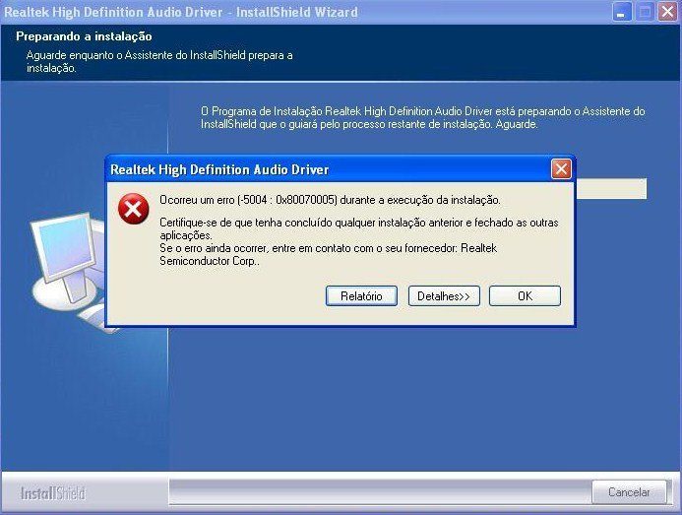
Task: Click 'Certifique-se de que tenha concluído' message
Action: tap(359, 229)
